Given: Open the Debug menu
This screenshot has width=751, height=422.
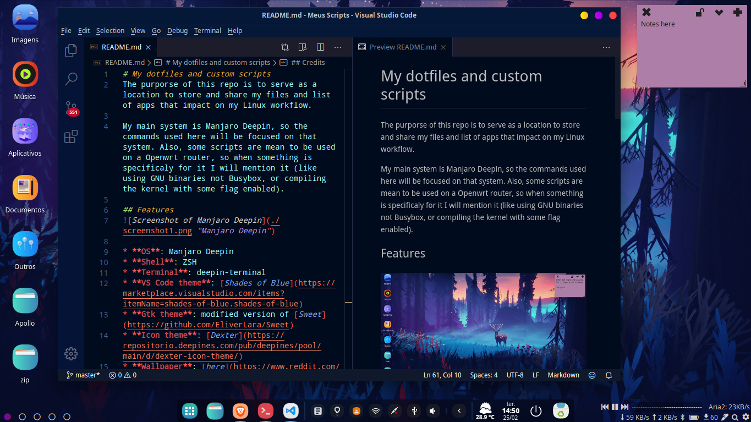Looking at the screenshot, I should point(177,31).
